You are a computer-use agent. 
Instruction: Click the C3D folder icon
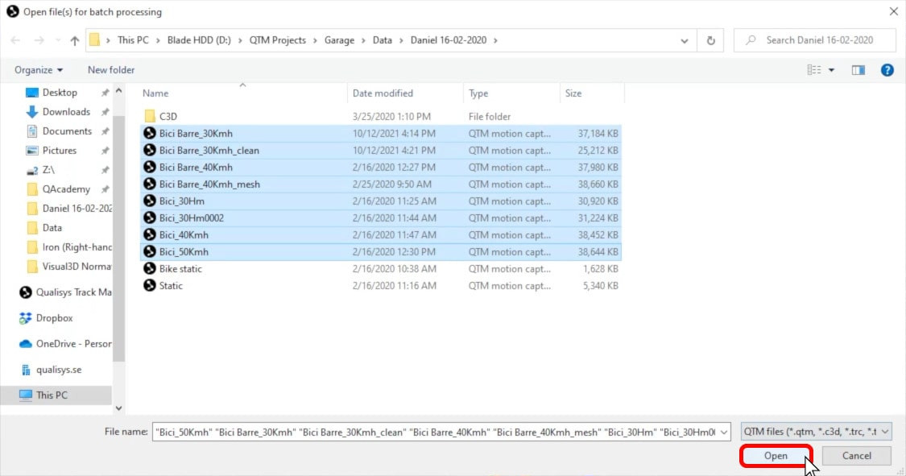pyautogui.click(x=150, y=116)
